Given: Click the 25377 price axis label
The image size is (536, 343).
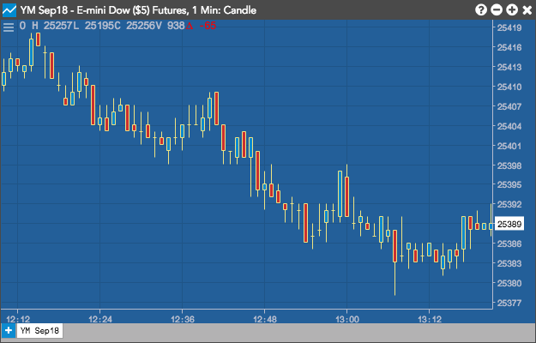Looking at the screenshot, I should coord(509,303).
